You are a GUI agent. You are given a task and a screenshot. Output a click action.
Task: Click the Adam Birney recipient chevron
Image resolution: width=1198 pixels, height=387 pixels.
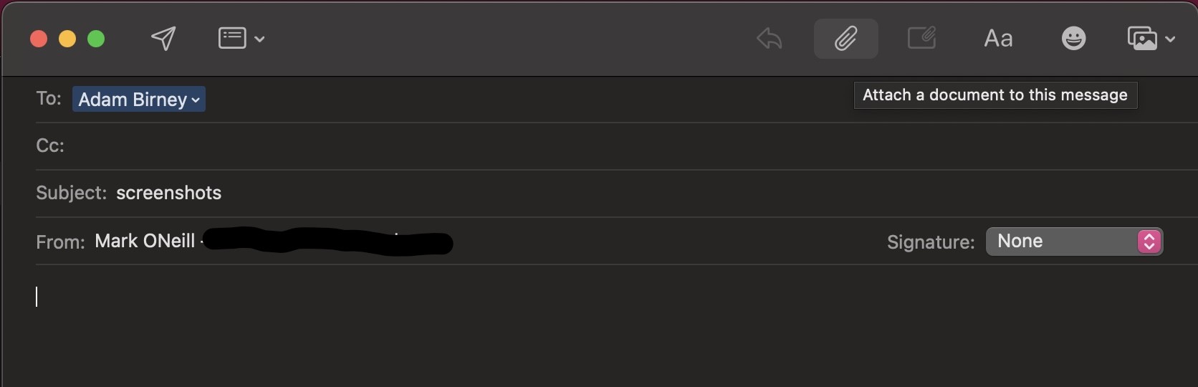click(x=196, y=100)
